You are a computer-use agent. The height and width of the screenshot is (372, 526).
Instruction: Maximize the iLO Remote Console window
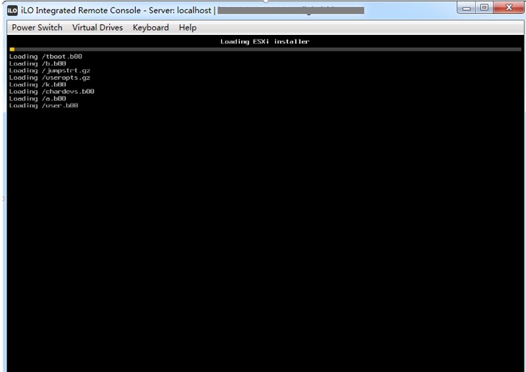pos(484,8)
